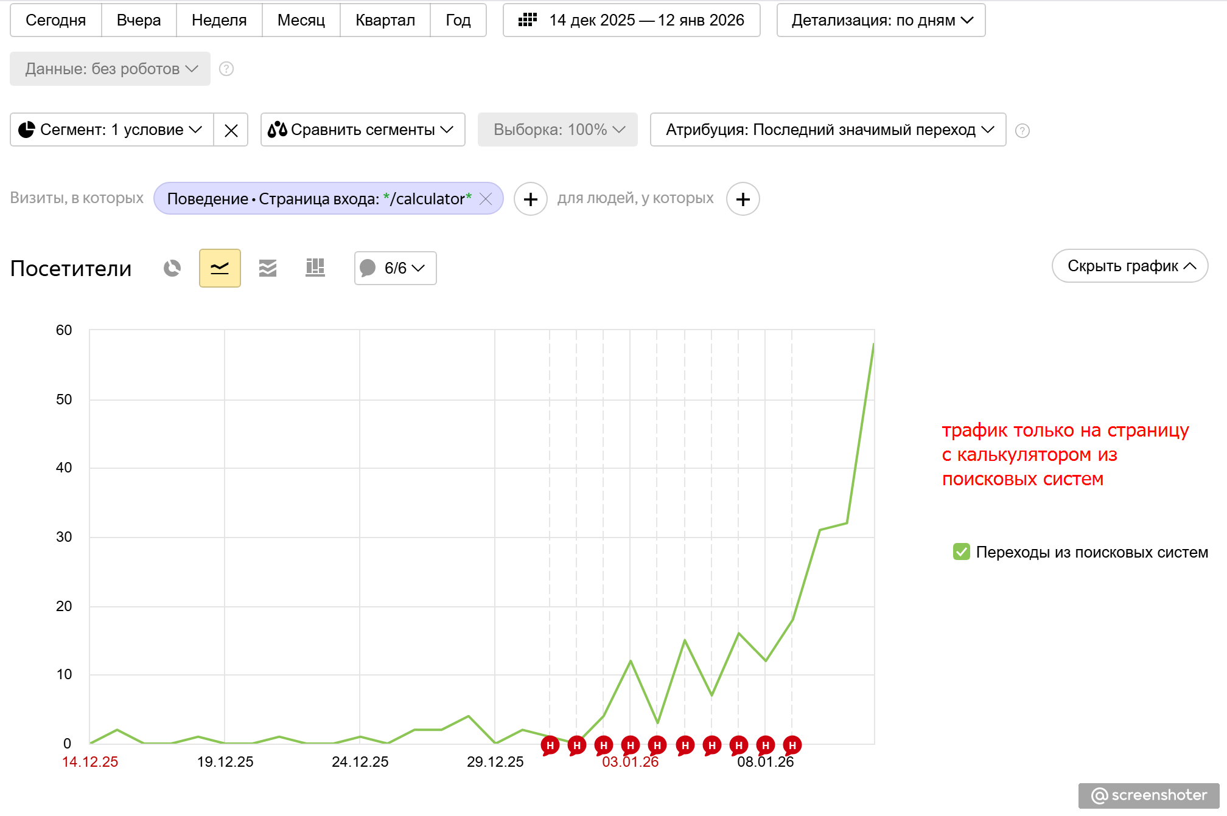This screenshot has width=1227, height=816.
Task: Select the Квартал period tab
Action: [385, 21]
